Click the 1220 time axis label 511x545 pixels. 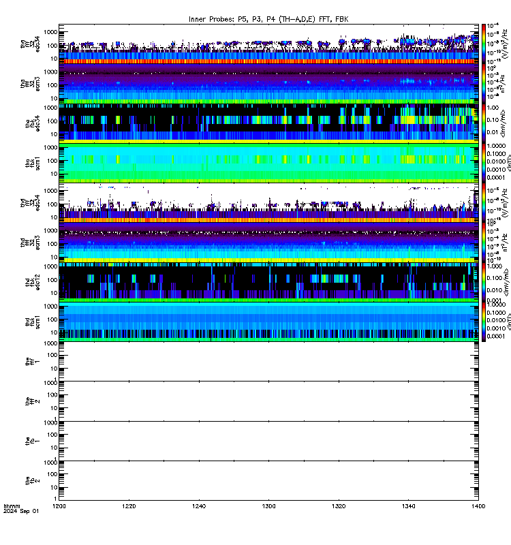tap(129, 506)
